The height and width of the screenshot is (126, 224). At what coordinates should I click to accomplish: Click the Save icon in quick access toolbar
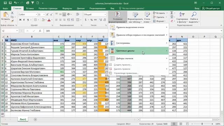5,3
